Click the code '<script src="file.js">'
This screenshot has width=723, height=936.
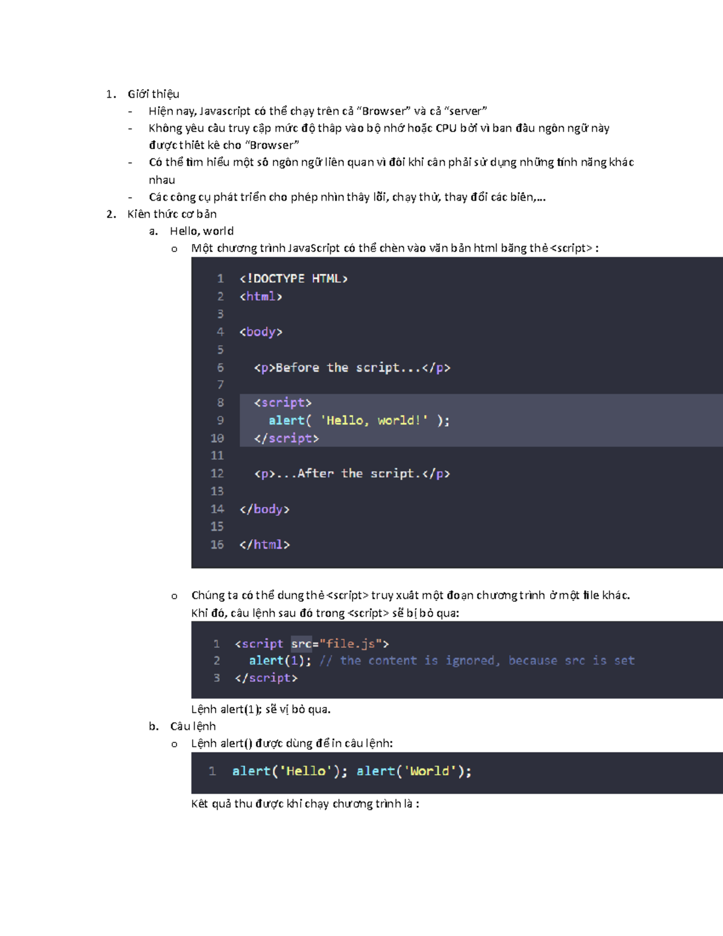click(x=311, y=644)
